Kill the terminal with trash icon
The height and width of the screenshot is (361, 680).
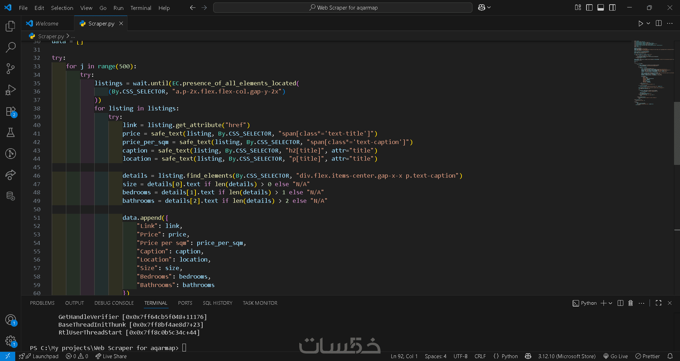631,303
